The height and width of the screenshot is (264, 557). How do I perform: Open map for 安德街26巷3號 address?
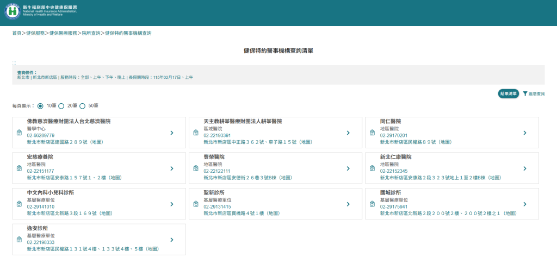click(248, 178)
